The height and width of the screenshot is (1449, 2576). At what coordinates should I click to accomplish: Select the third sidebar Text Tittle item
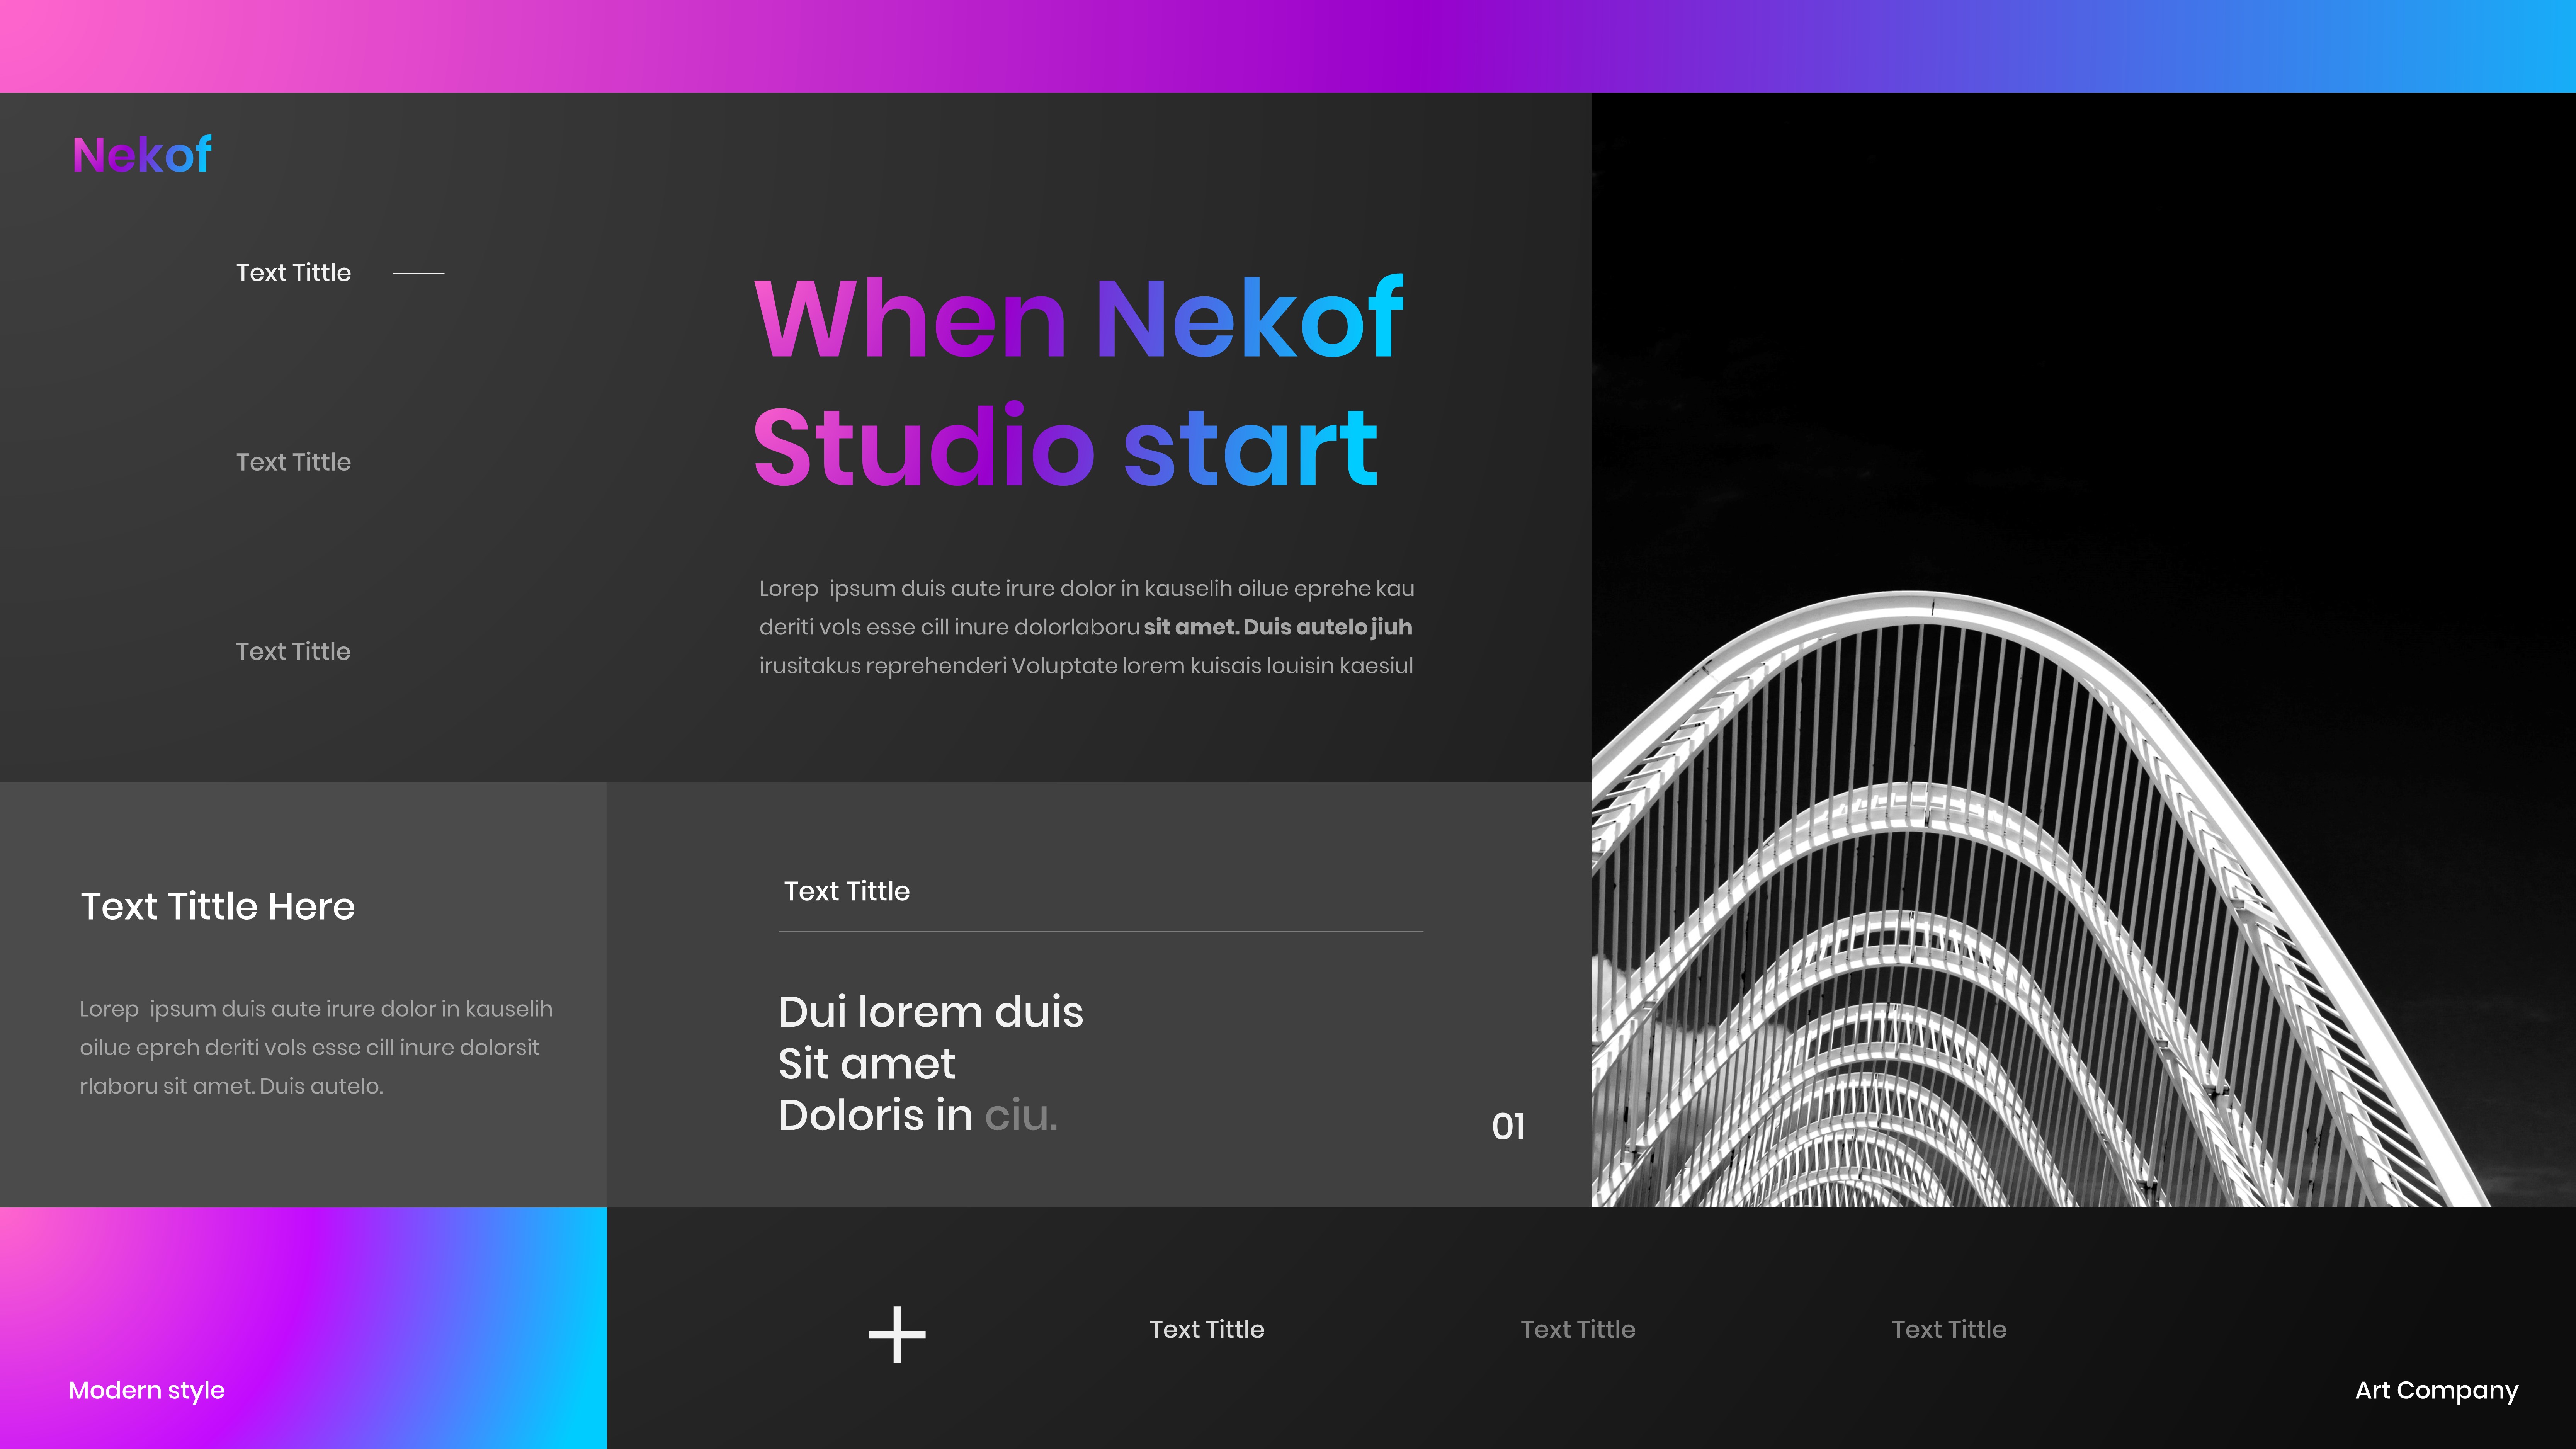pyautogui.click(x=293, y=651)
